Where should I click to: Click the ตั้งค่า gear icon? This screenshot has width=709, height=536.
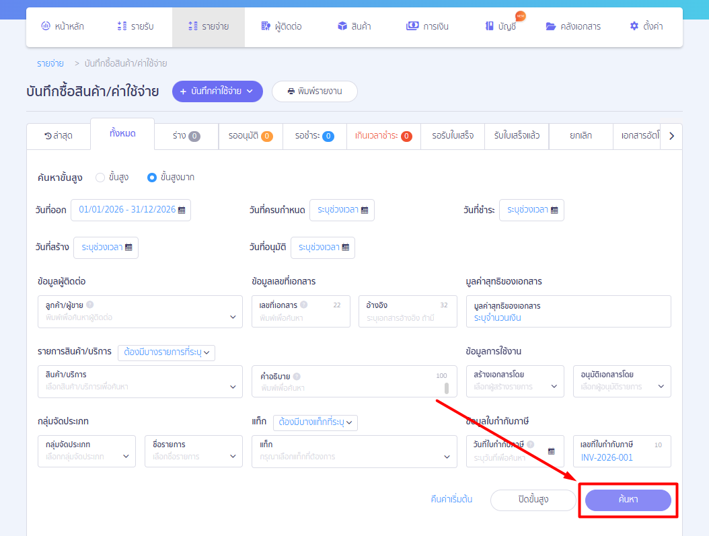[x=634, y=26]
